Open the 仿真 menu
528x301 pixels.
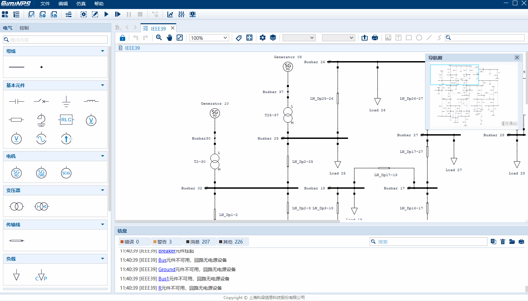pos(81,4)
